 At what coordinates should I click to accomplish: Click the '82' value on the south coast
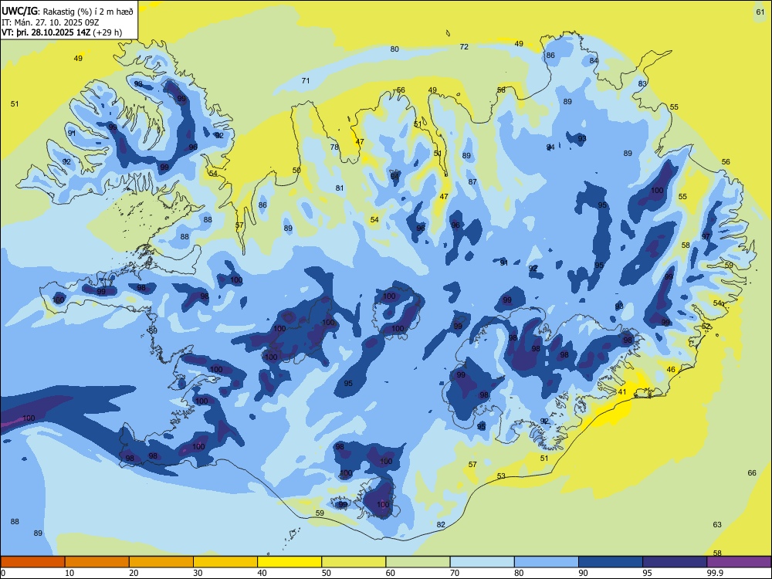coord(441,525)
